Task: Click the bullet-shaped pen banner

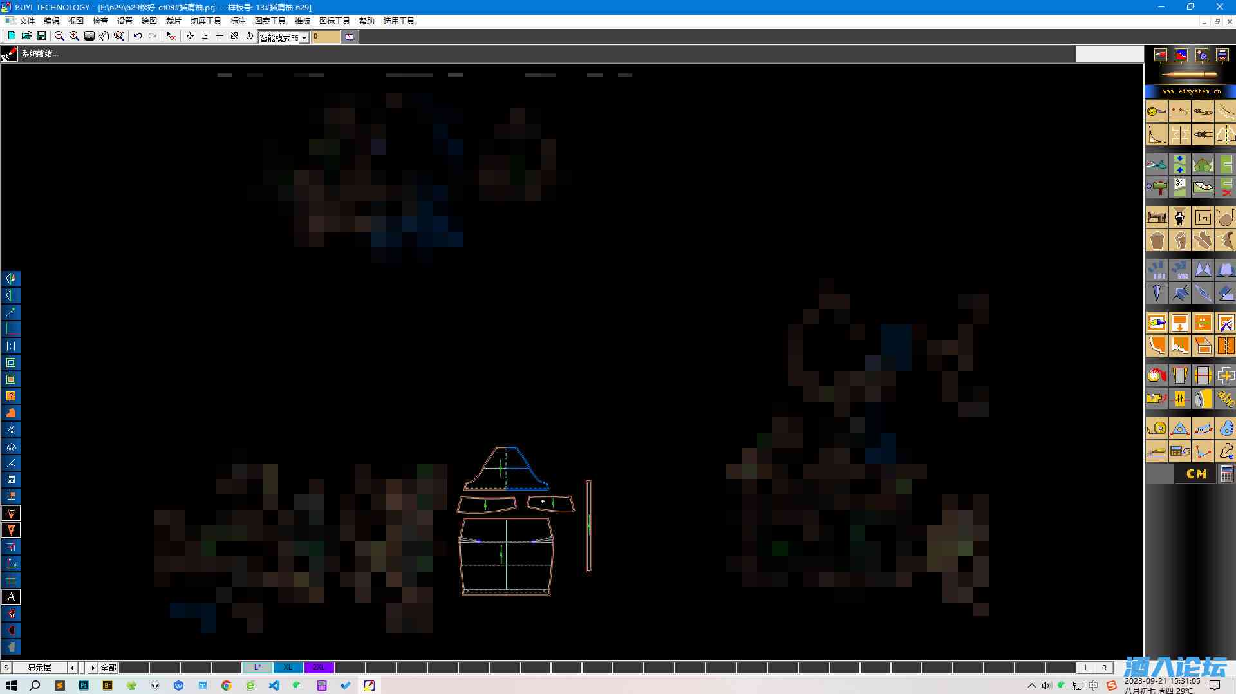Action: coord(1190,75)
